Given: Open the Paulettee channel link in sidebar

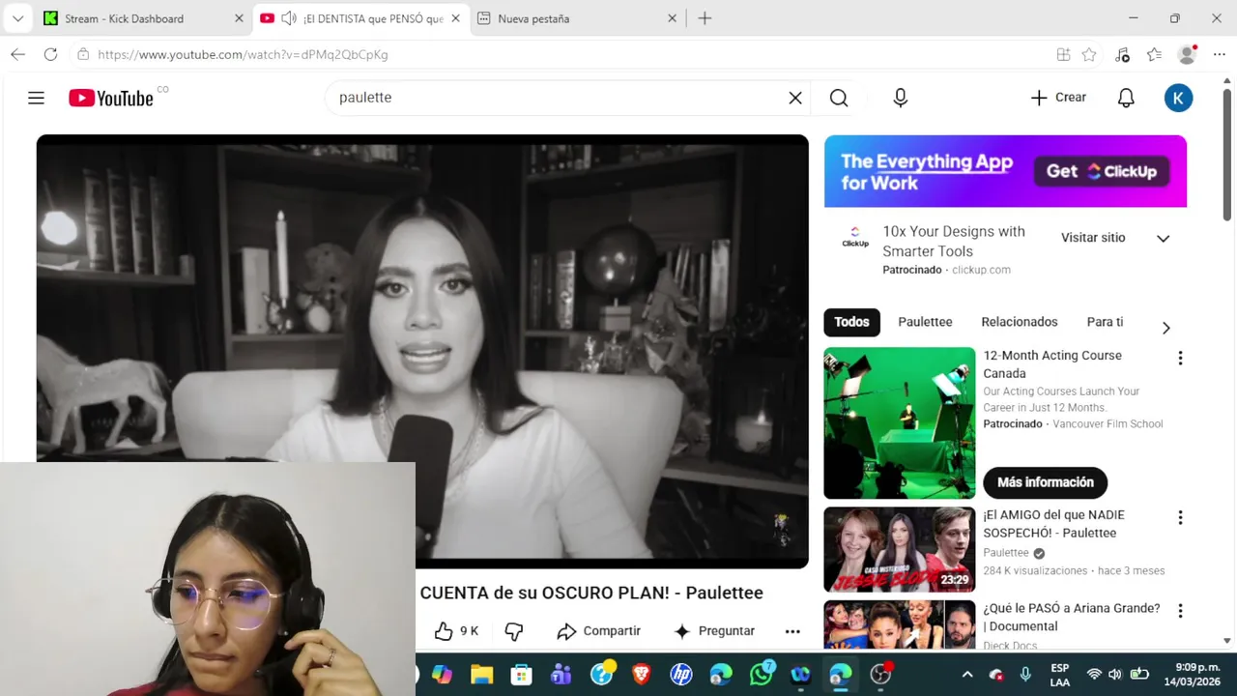Looking at the screenshot, I should (1005, 553).
